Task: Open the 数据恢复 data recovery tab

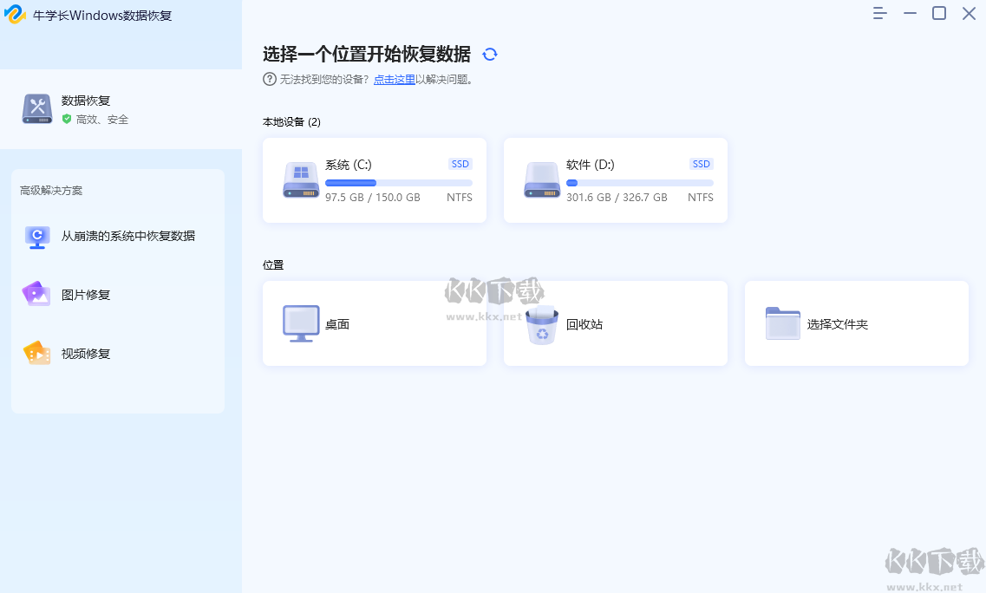Action: [x=85, y=109]
